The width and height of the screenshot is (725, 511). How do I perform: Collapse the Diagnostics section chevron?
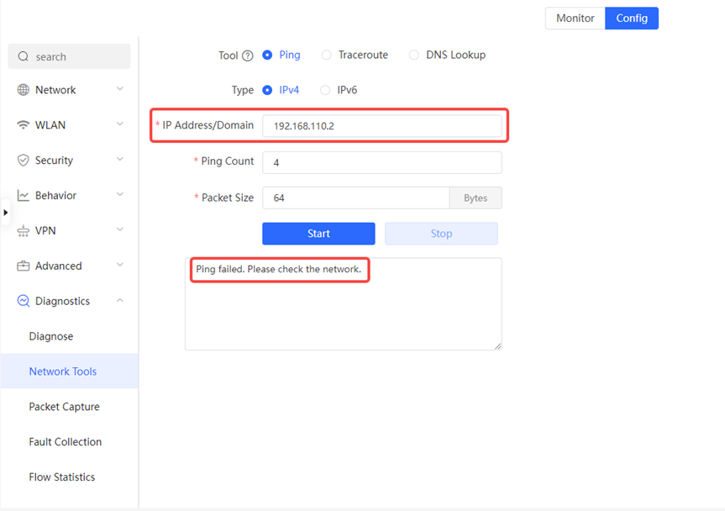point(120,301)
